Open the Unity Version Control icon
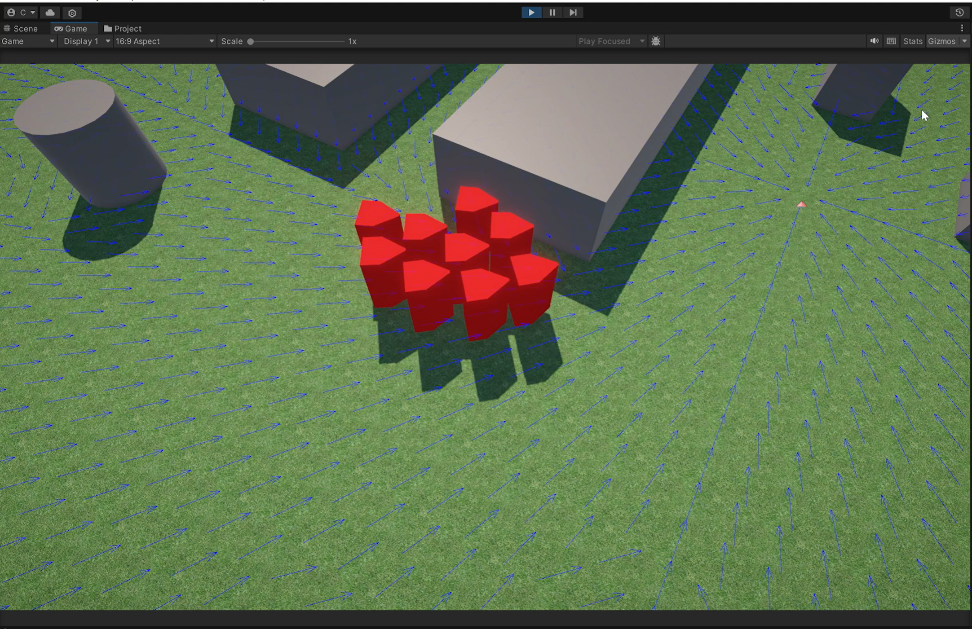Viewport: 972px width, 629px height. coord(72,13)
